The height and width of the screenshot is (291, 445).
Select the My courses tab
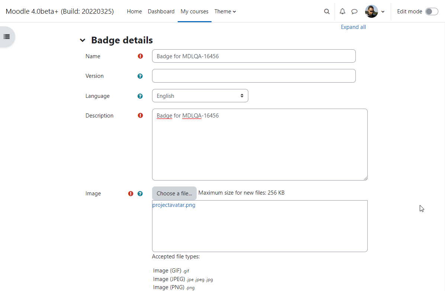(194, 11)
